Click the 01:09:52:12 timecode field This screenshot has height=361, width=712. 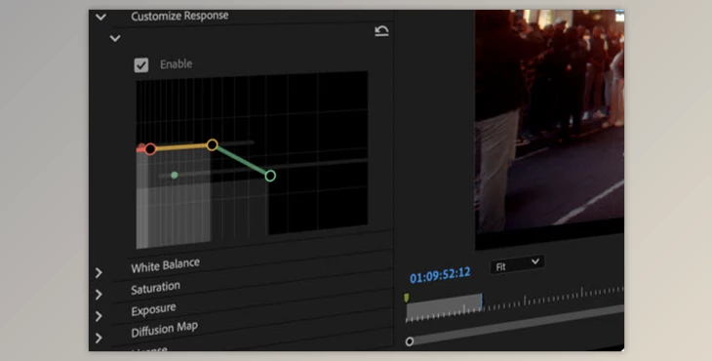tap(440, 274)
